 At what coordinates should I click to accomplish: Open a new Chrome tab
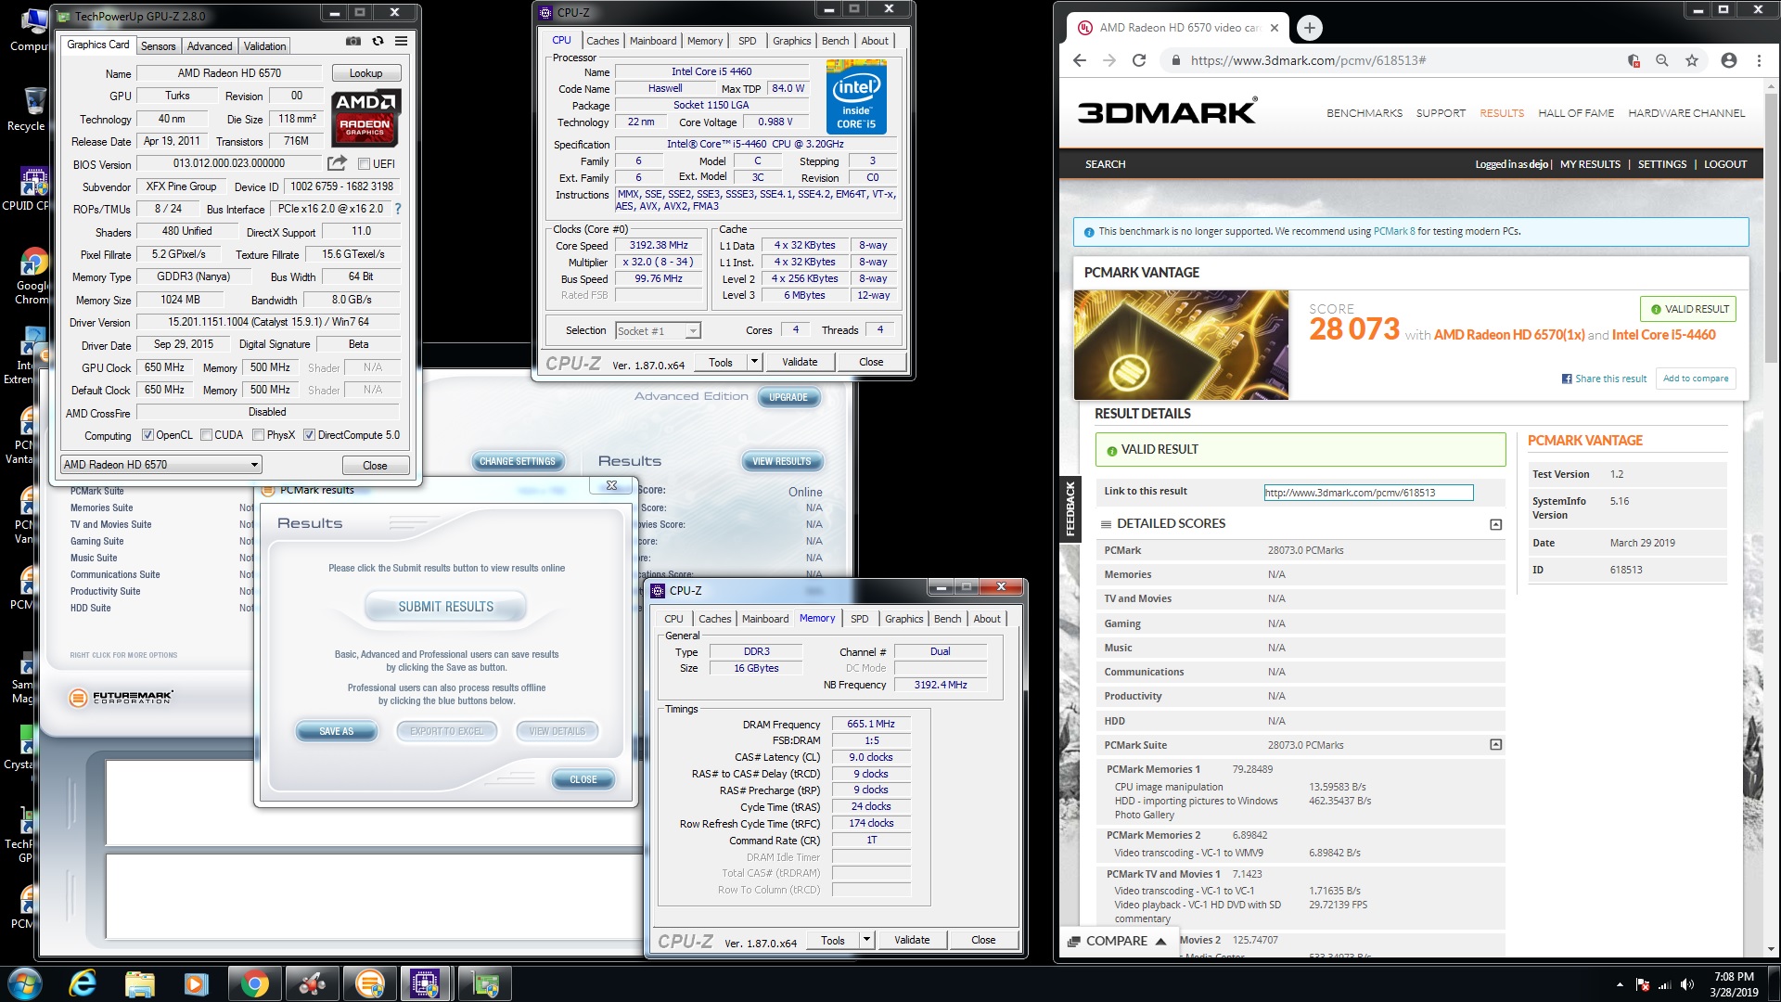pos(1309,28)
